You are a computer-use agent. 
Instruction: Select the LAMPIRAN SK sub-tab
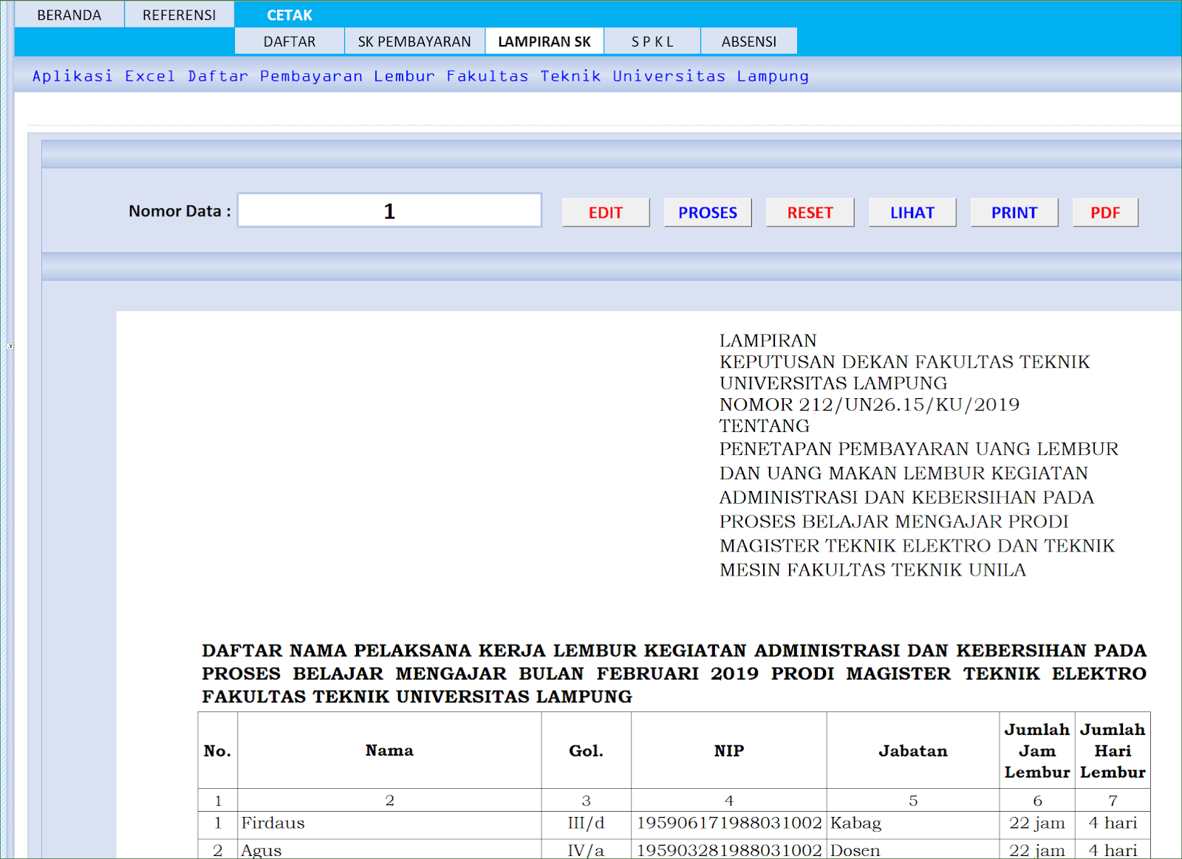pos(544,41)
